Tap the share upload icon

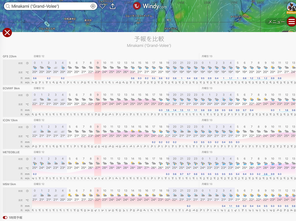pos(112,6)
